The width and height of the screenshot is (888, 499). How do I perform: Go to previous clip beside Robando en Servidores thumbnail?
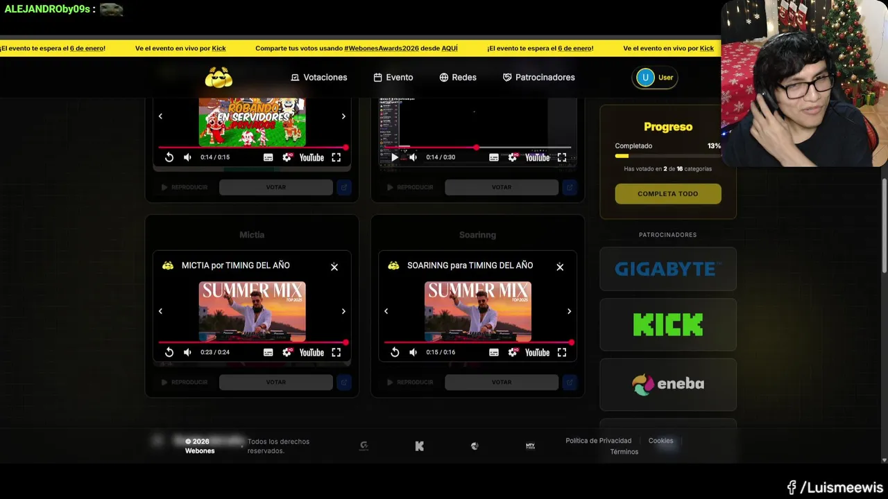(160, 116)
